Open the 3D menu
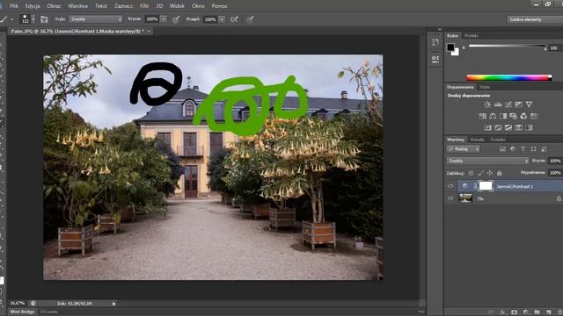The height and width of the screenshot is (316, 563). click(159, 6)
